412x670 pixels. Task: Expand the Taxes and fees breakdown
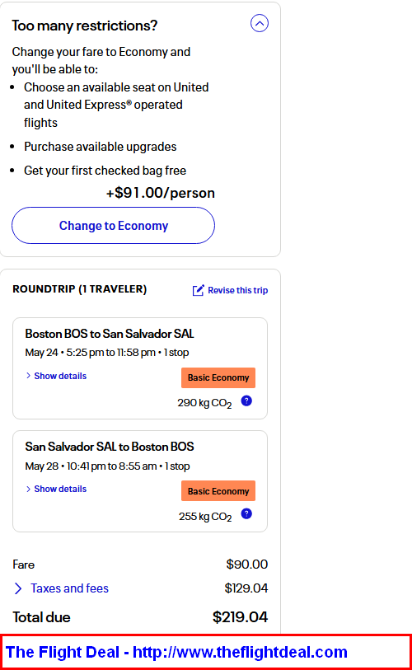70,588
